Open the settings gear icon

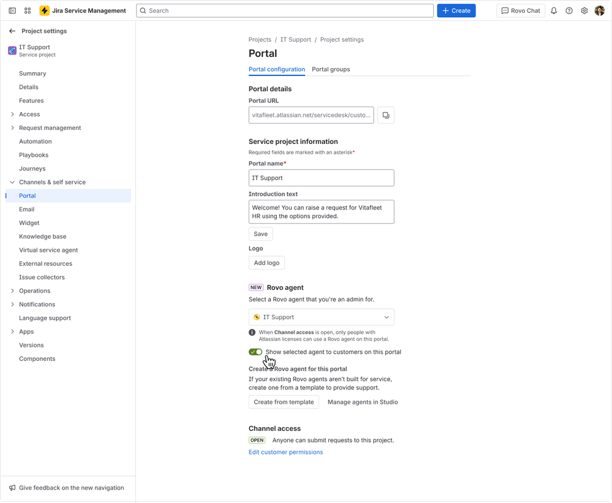584,10
